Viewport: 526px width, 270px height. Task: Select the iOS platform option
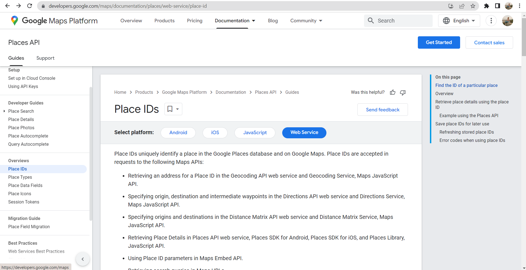click(215, 133)
